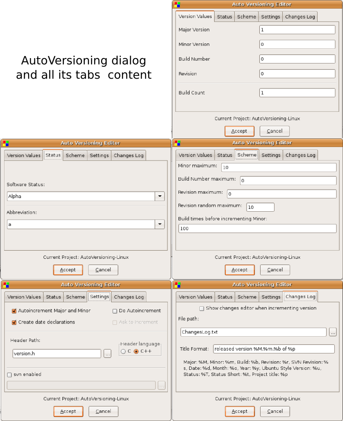Open the Software Status dropdown arrow
The width and height of the screenshot is (343, 421).
pyautogui.click(x=160, y=196)
